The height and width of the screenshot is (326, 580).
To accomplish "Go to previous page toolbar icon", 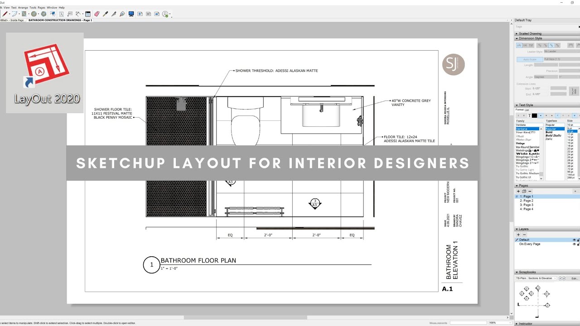I will pos(148,14).
